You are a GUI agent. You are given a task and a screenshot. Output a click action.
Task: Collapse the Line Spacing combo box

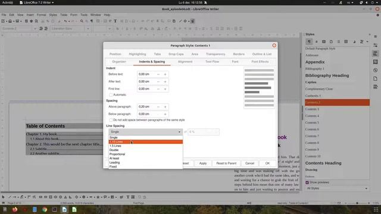point(145,132)
